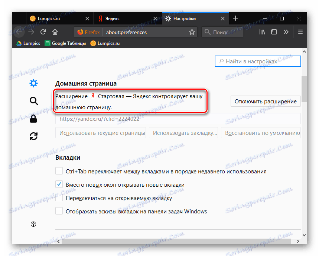Click the home page URL field

(178, 119)
